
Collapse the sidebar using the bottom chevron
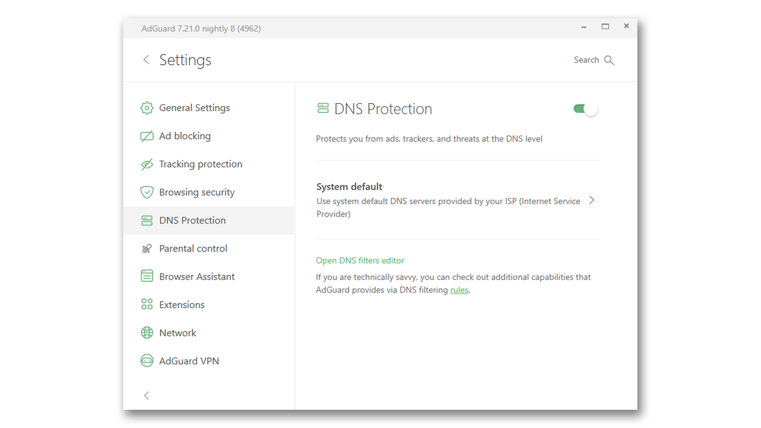pyautogui.click(x=147, y=396)
